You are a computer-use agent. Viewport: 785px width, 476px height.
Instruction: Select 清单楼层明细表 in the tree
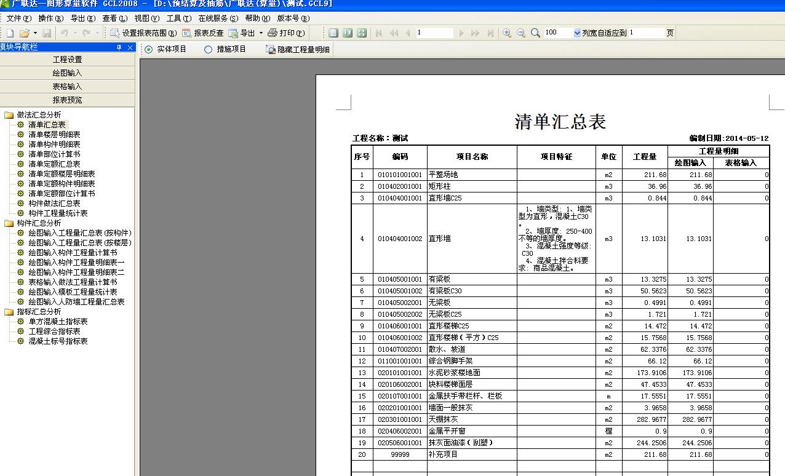point(54,135)
